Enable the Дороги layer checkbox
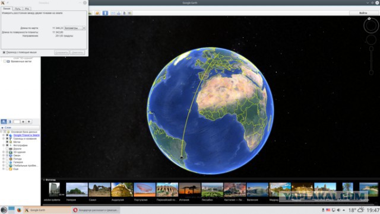 click(7, 149)
